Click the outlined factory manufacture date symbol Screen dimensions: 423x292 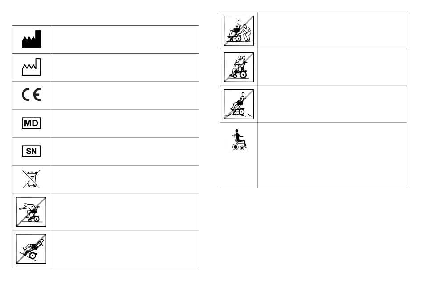tap(31, 68)
